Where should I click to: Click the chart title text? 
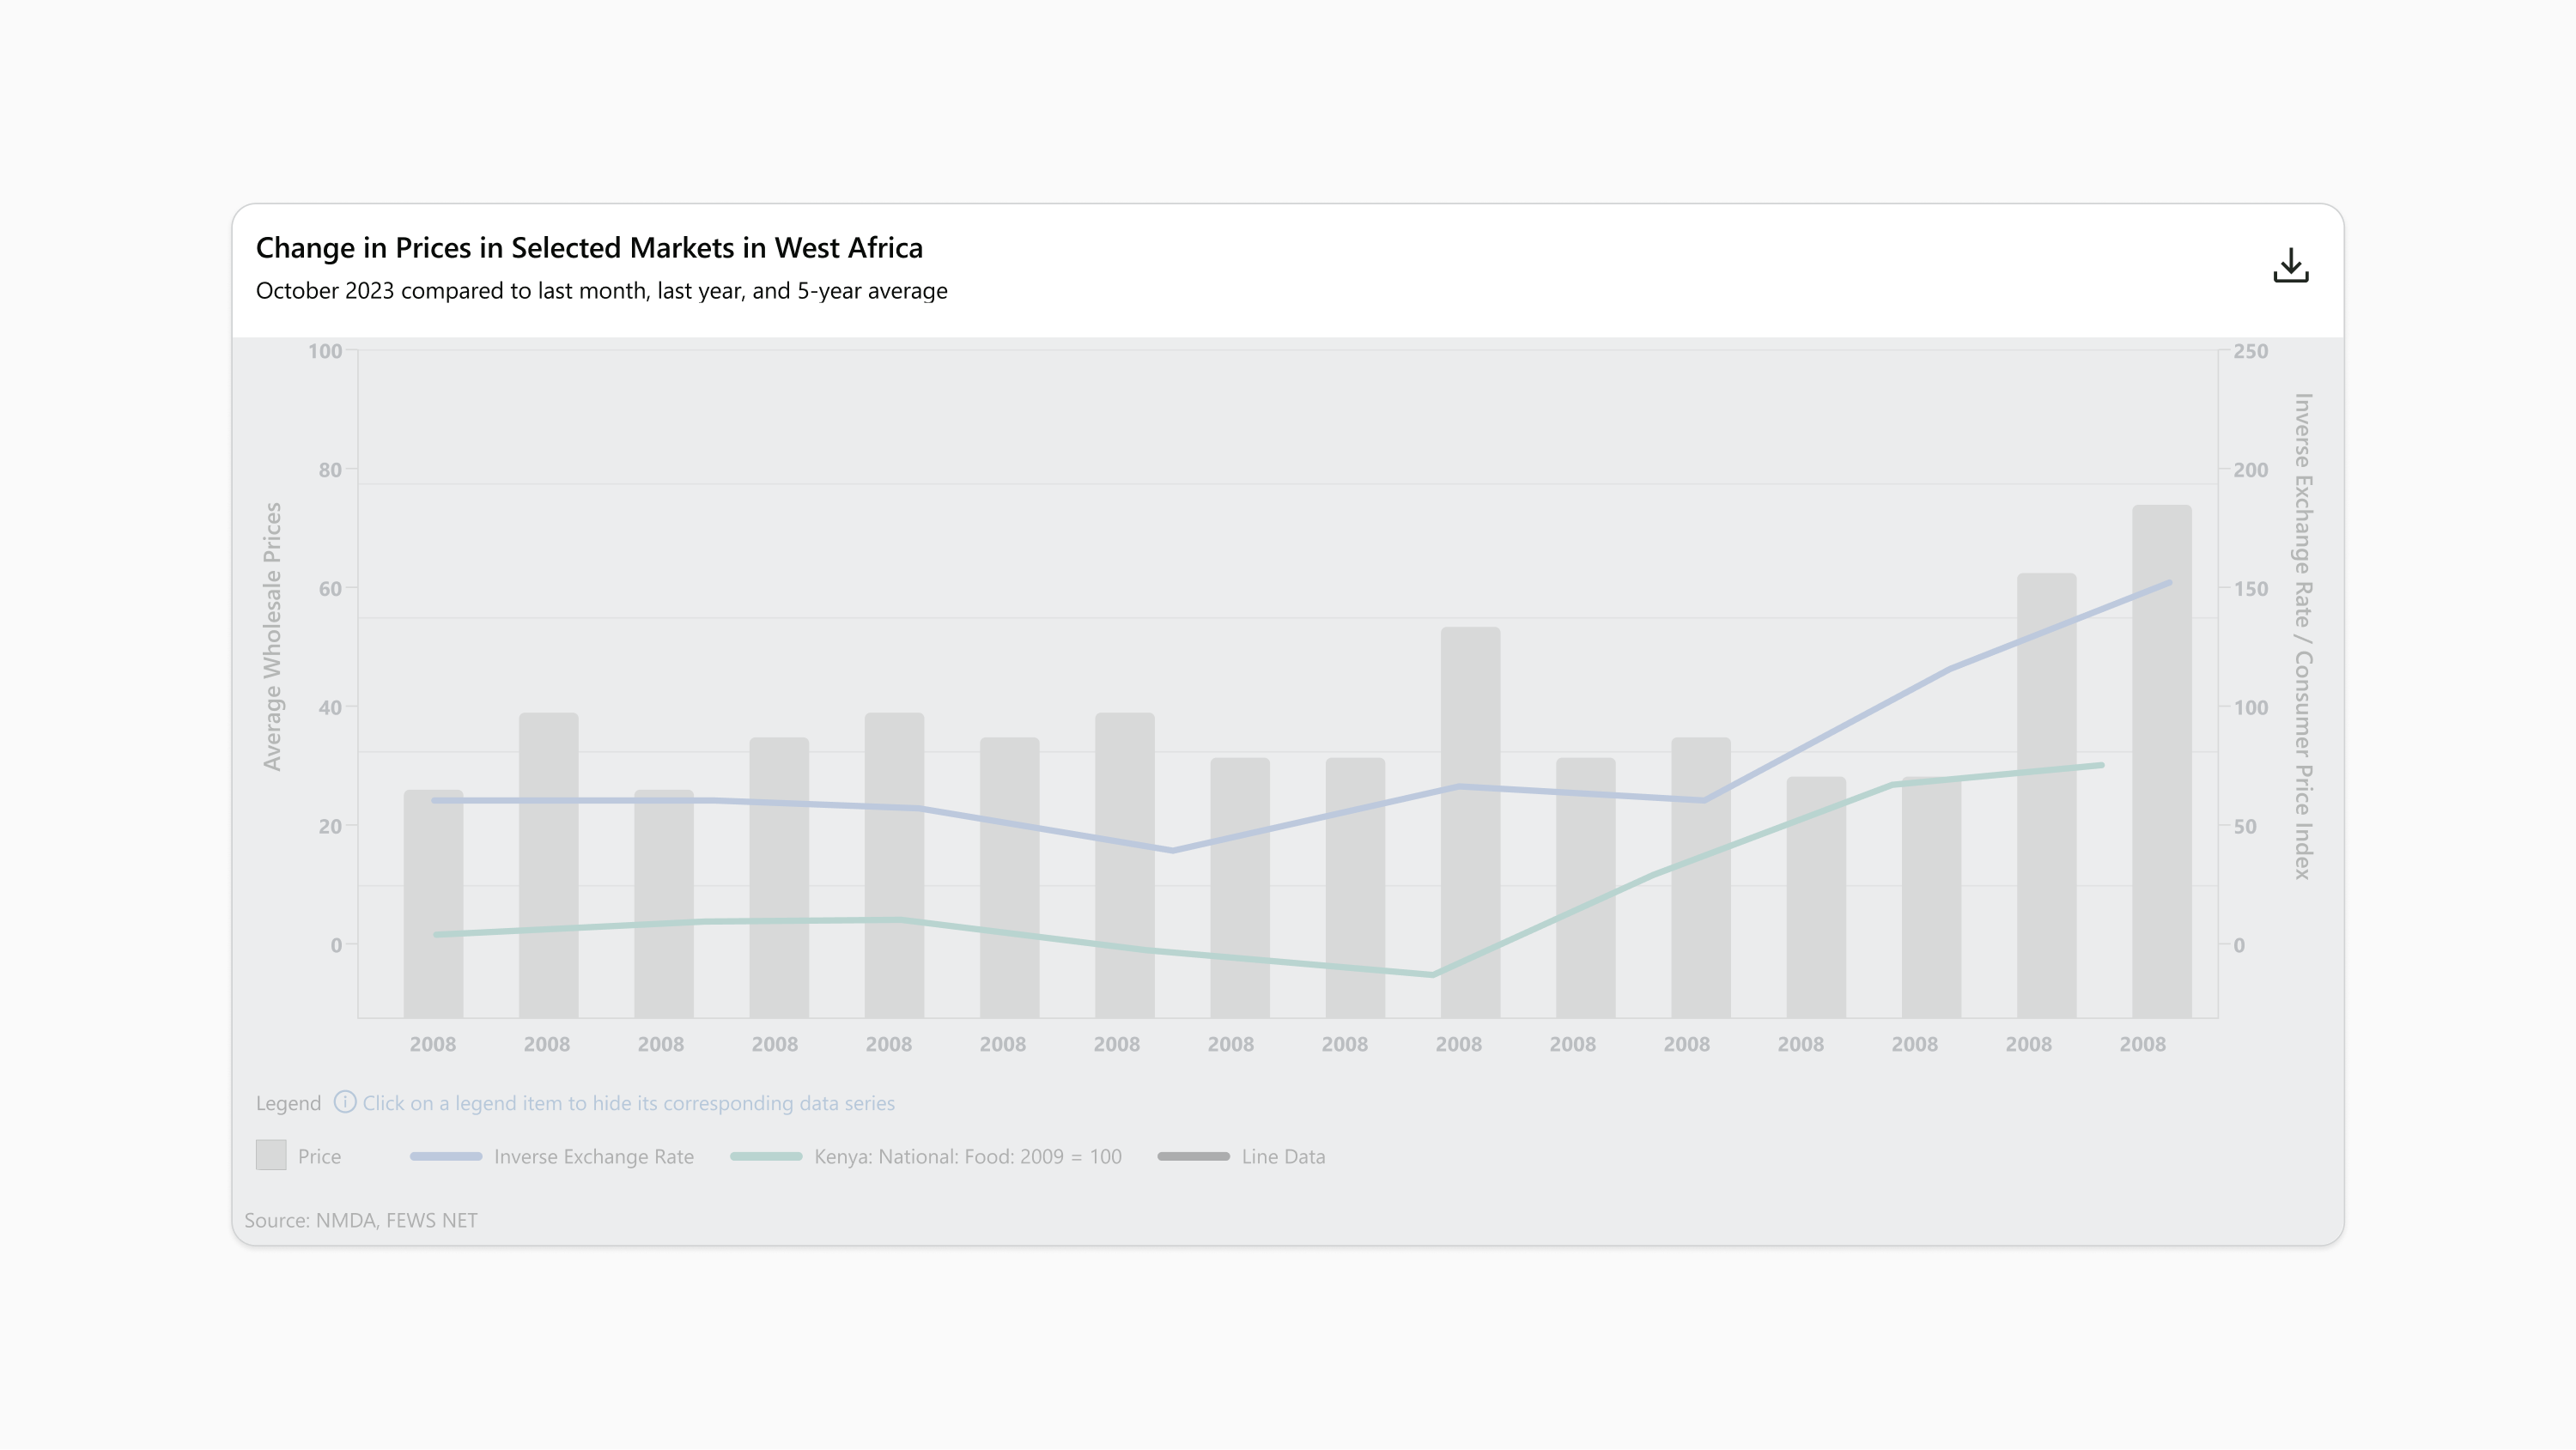click(589, 247)
